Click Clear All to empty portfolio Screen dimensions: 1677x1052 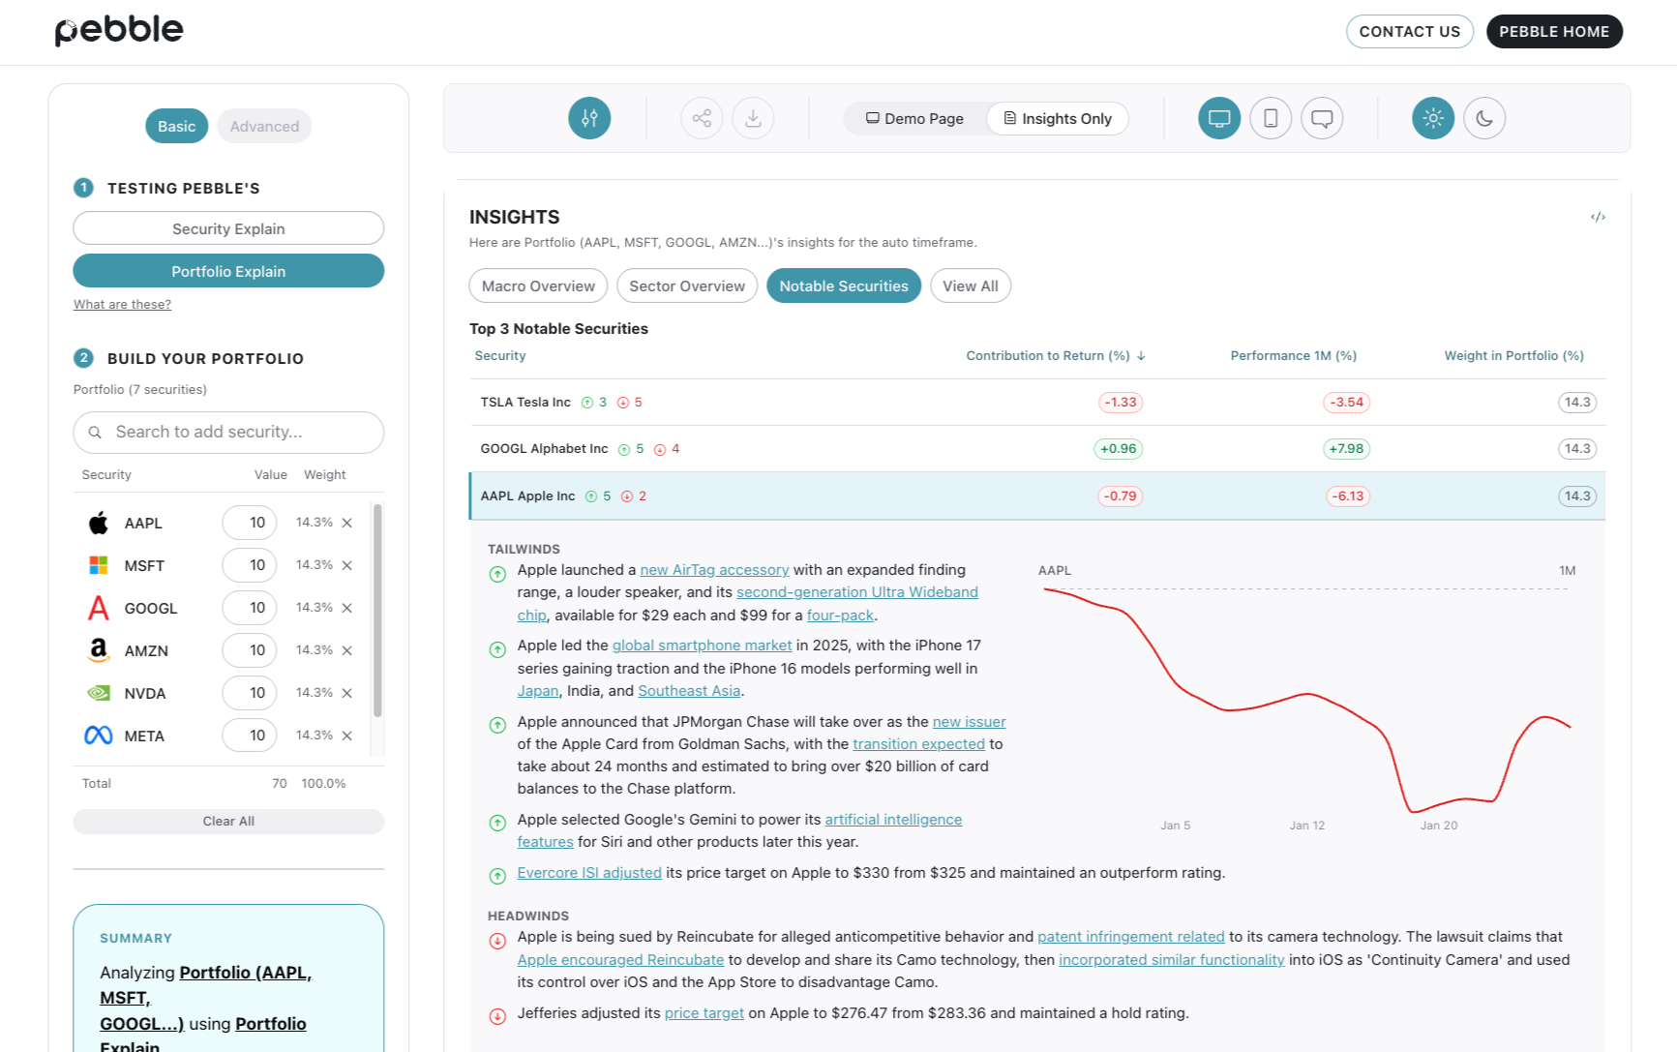228,821
